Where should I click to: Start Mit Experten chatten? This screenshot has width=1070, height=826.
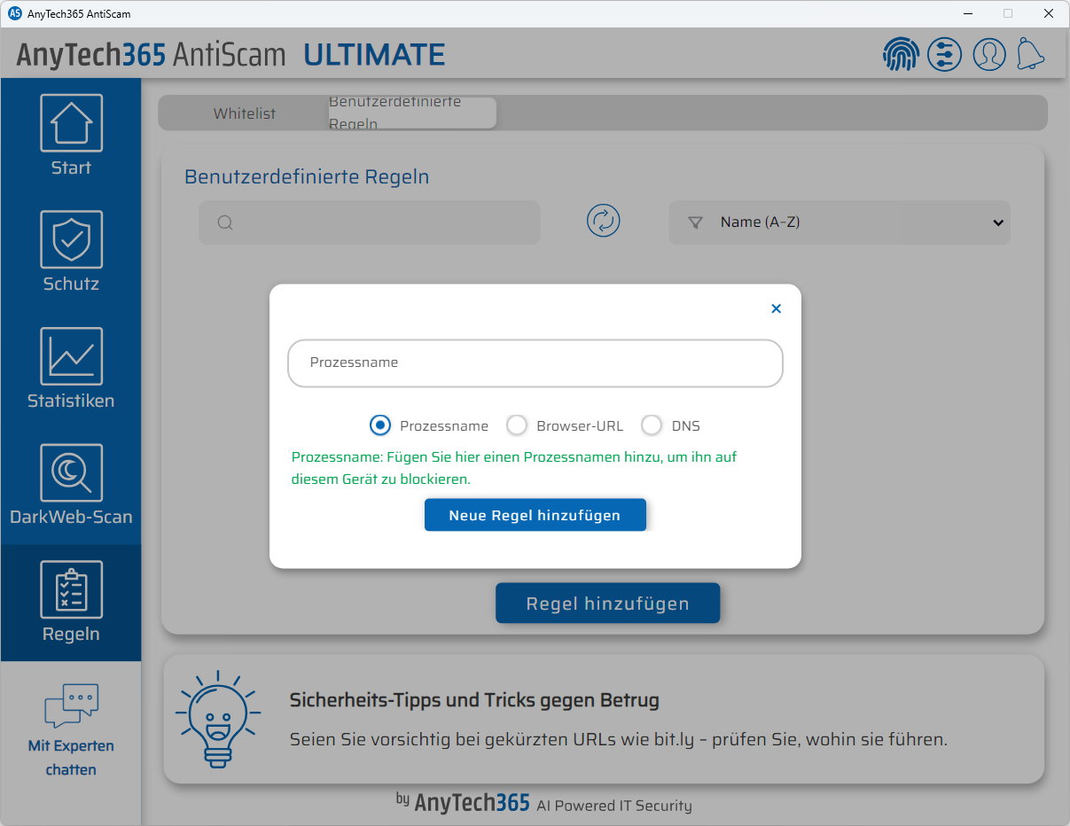[71, 727]
